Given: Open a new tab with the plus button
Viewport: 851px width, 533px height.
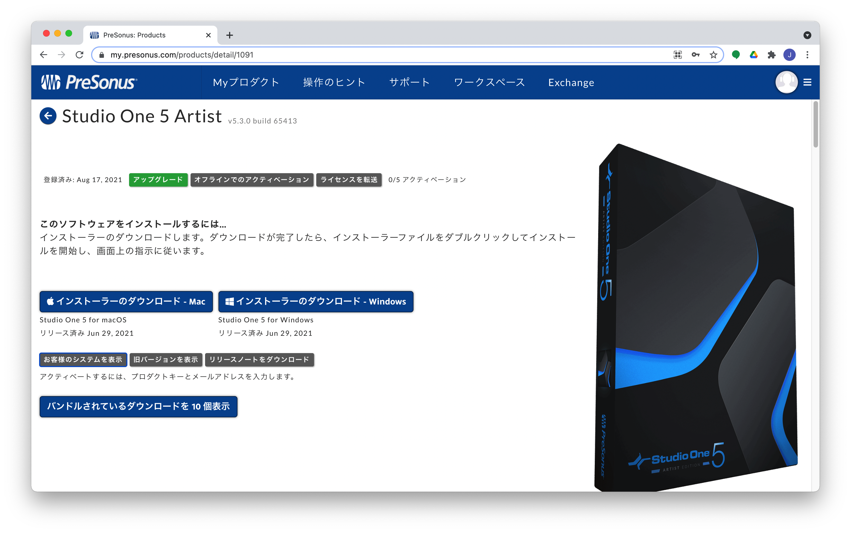Looking at the screenshot, I should tap(229, 35).
